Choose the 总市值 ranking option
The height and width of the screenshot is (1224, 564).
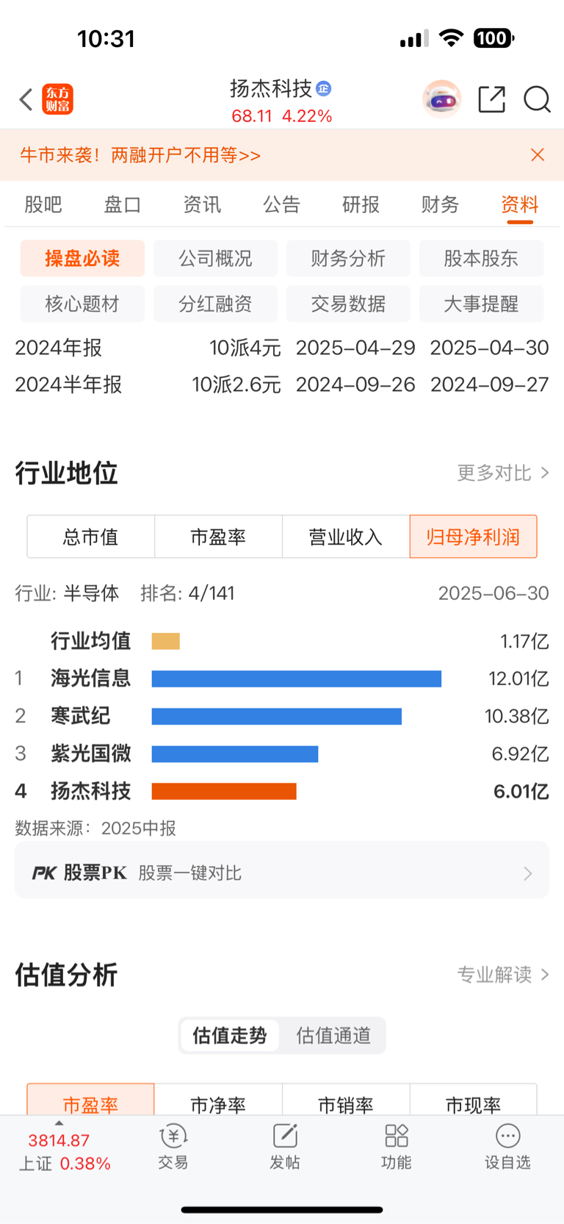(91, 537)
